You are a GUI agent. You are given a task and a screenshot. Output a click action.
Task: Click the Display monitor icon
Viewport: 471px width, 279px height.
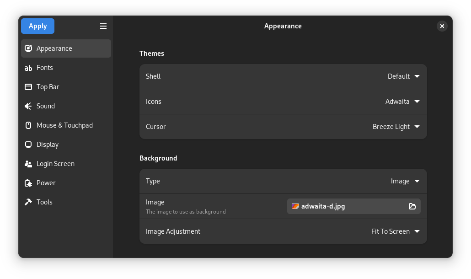(28, 145)
